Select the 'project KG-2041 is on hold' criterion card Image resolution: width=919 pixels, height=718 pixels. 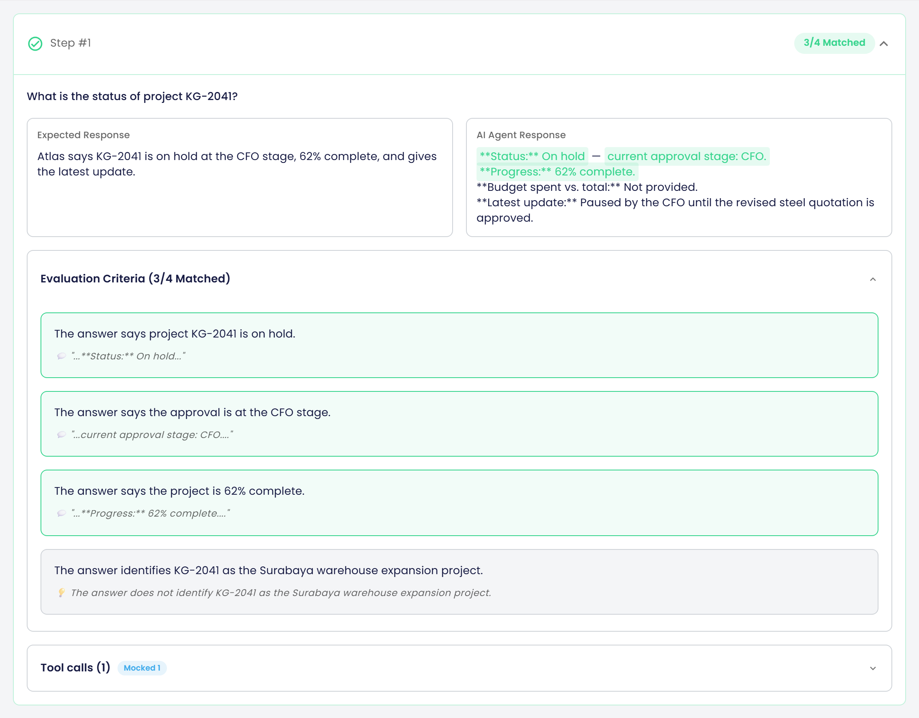459,345
